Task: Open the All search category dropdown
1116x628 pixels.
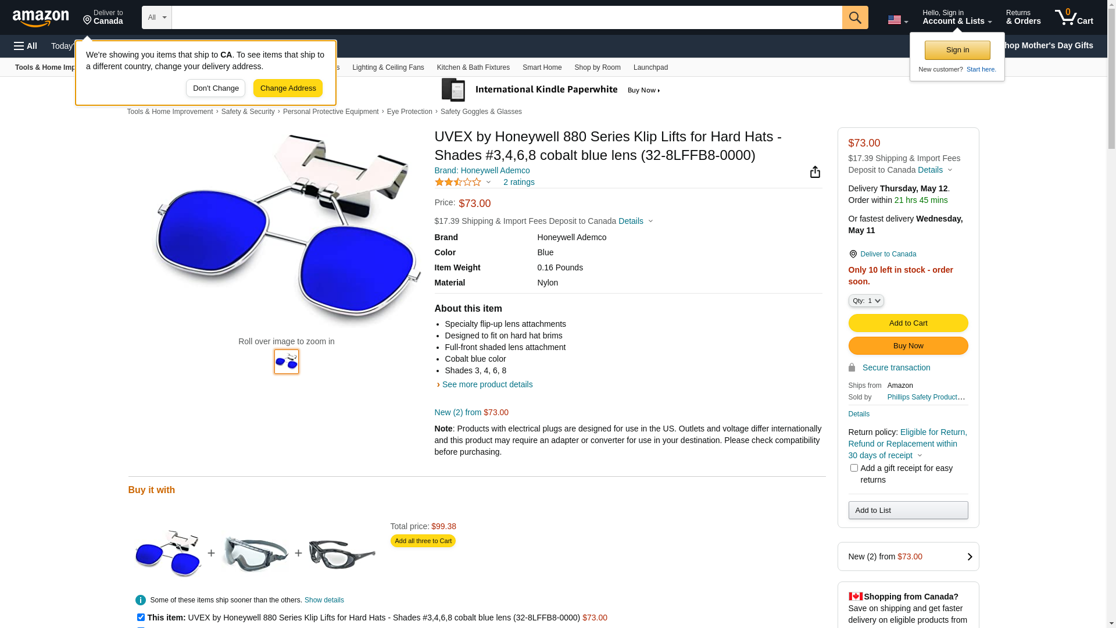Action: [x=157, y=17]
